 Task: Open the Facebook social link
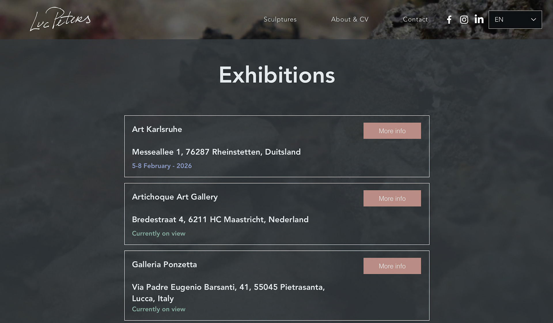[x=449, y=20]
